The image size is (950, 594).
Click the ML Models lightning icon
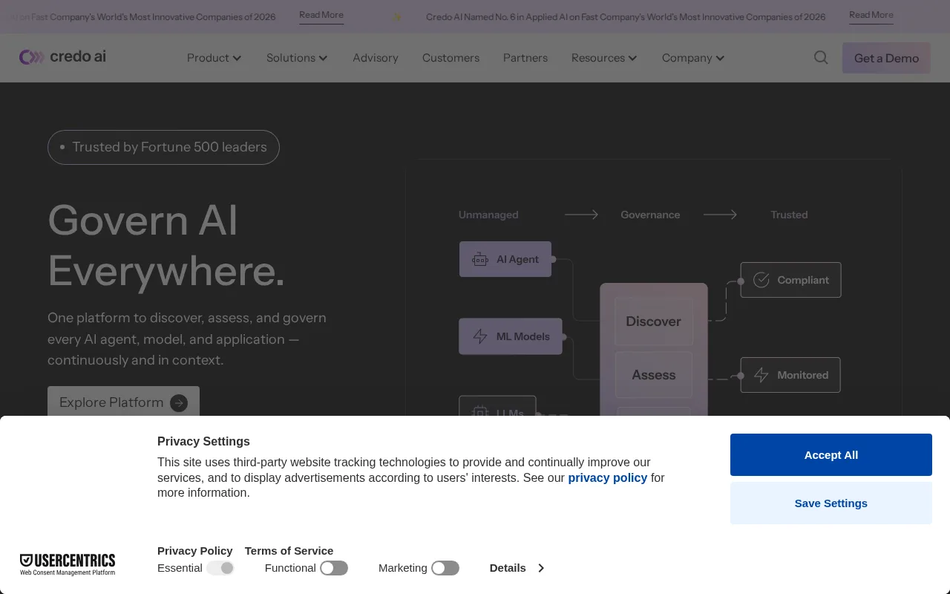(x=480, y=336)
